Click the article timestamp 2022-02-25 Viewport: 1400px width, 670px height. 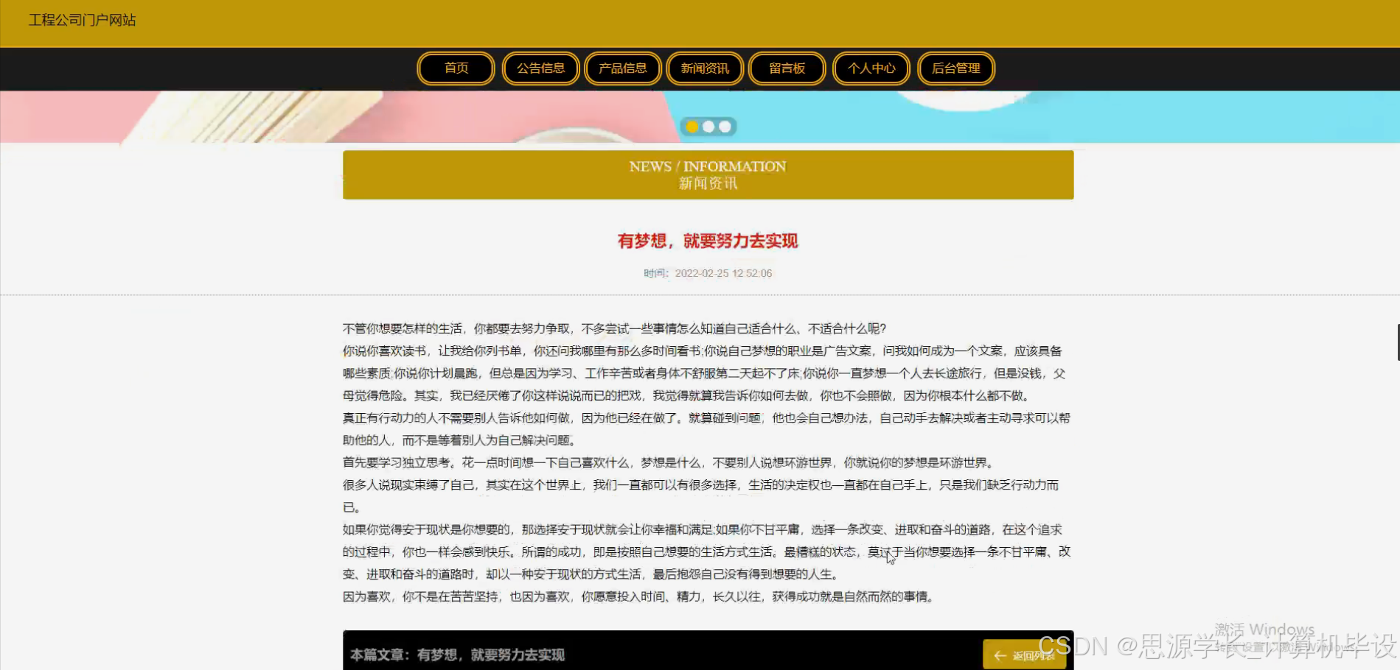706,273
